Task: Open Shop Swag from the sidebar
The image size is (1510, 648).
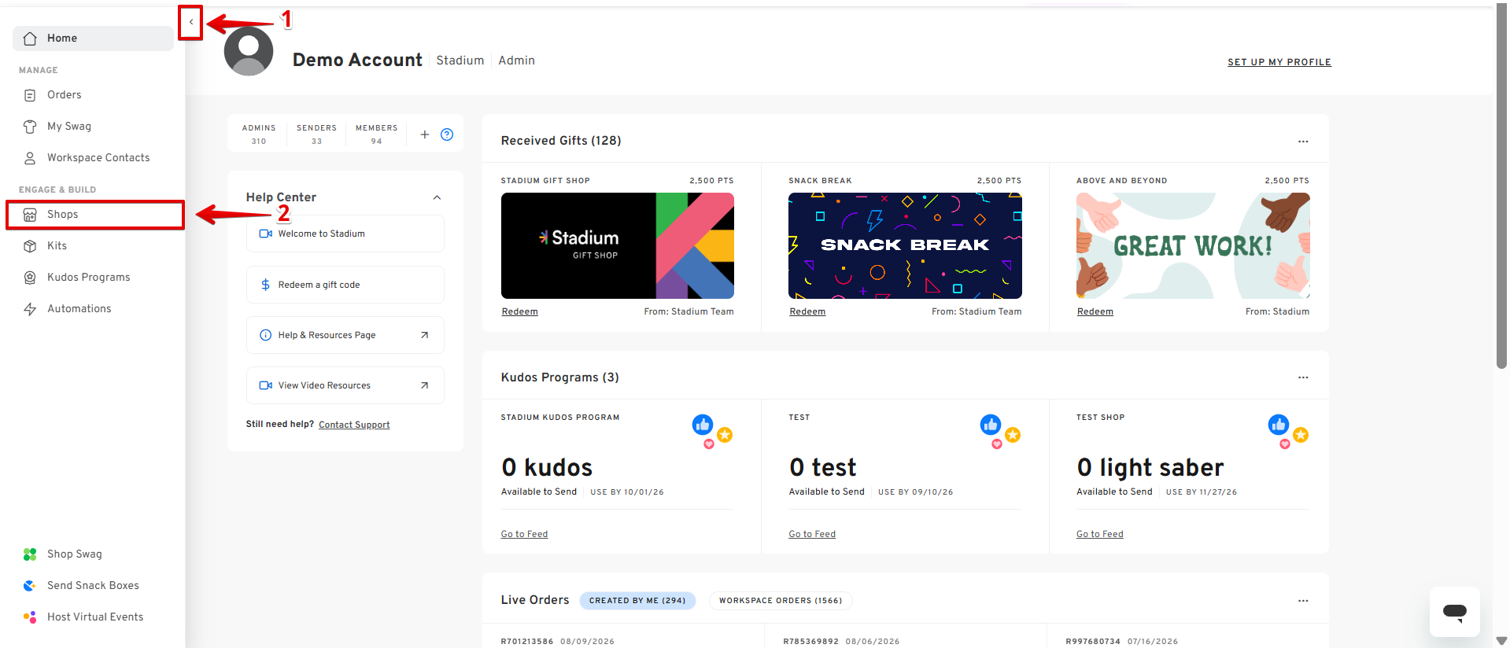Action: pyautogui.click(x=74, y=554)
